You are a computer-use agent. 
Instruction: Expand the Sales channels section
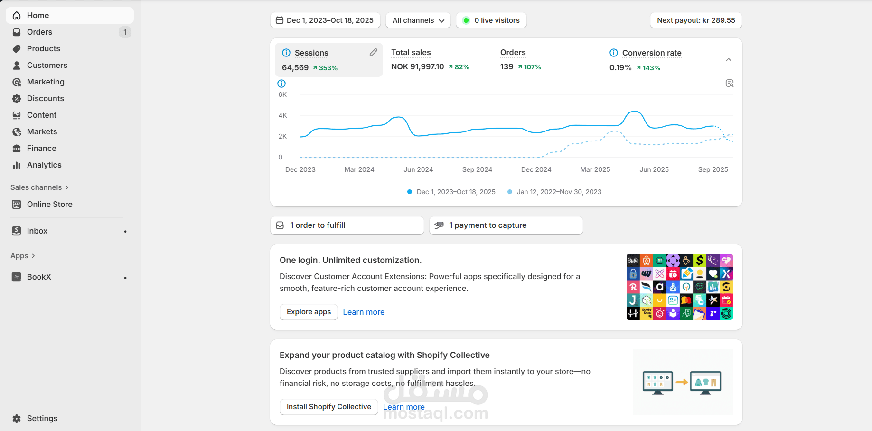click(40, 187)
